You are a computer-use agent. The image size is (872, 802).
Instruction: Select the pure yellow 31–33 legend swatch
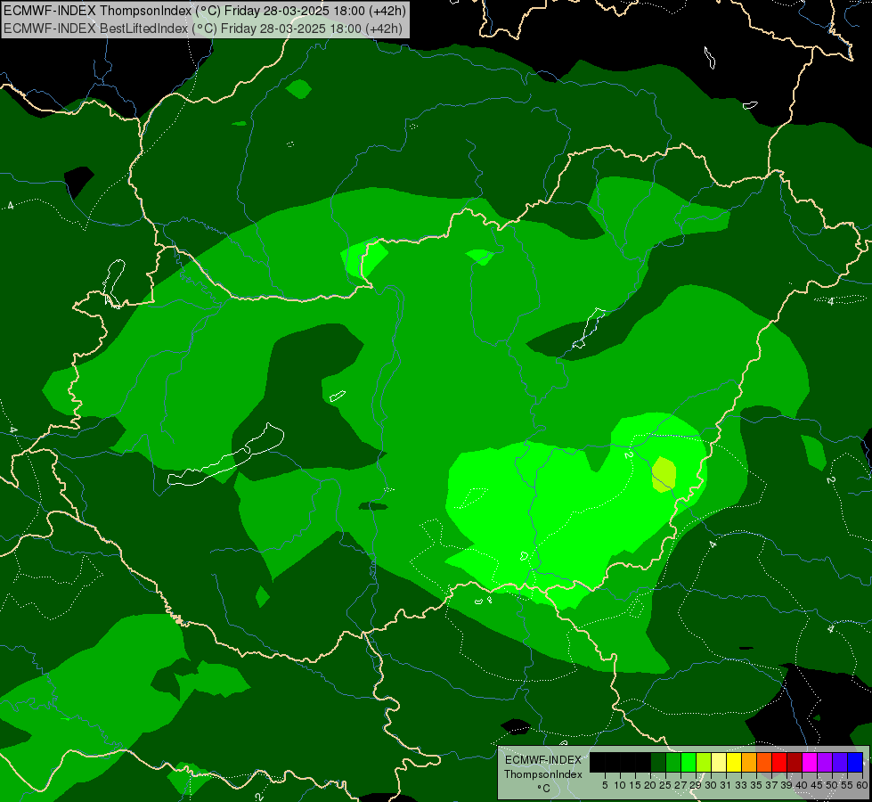coord(734,762)
